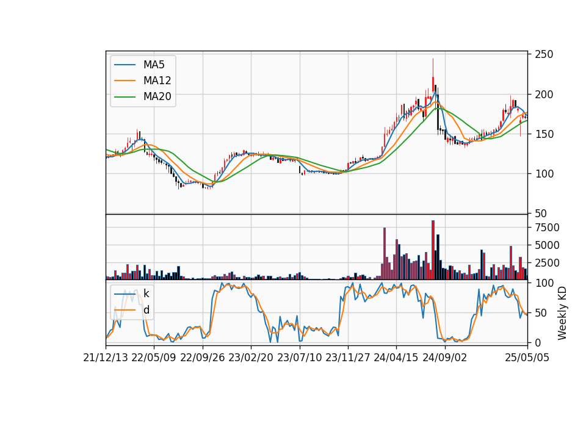
Task: Select the 2500 volume axis tick
Action: point(547,263)
